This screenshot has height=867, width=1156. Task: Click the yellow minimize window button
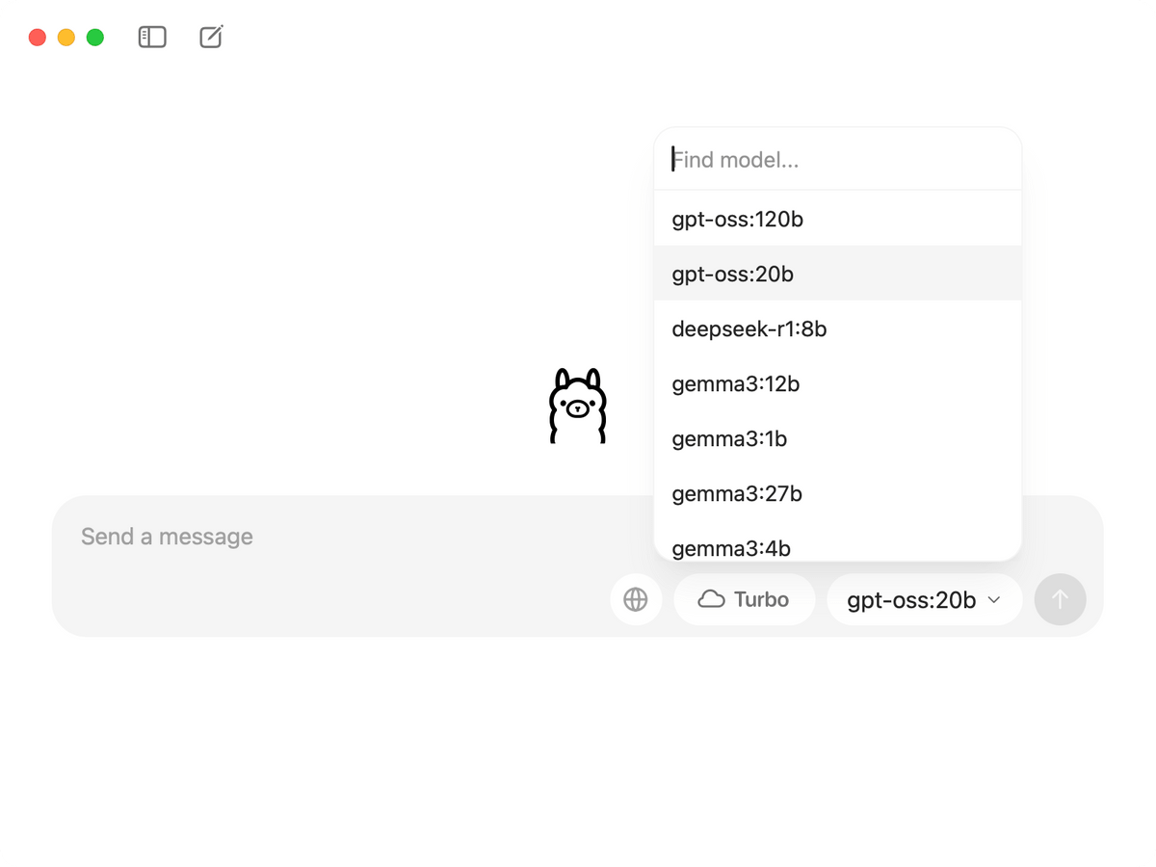[x=66, y=38]
